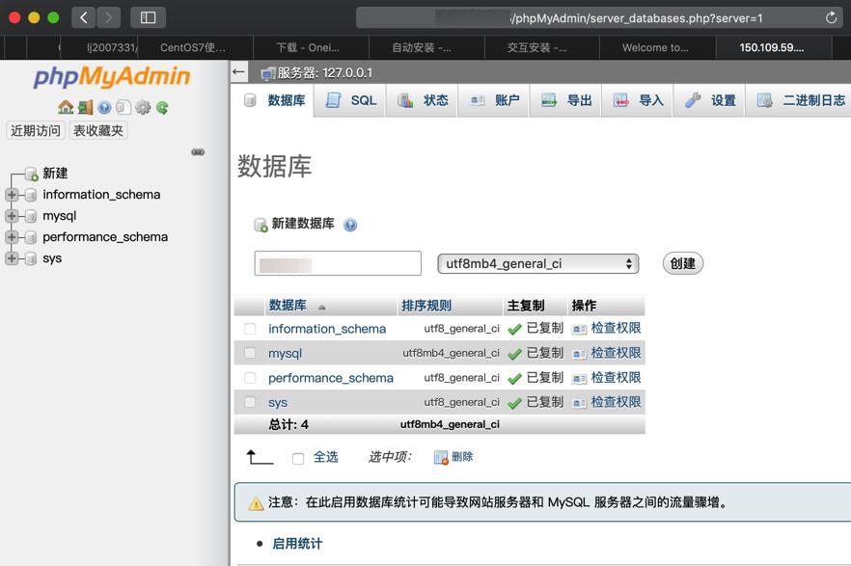Open the 全选 link

[326, 457]
